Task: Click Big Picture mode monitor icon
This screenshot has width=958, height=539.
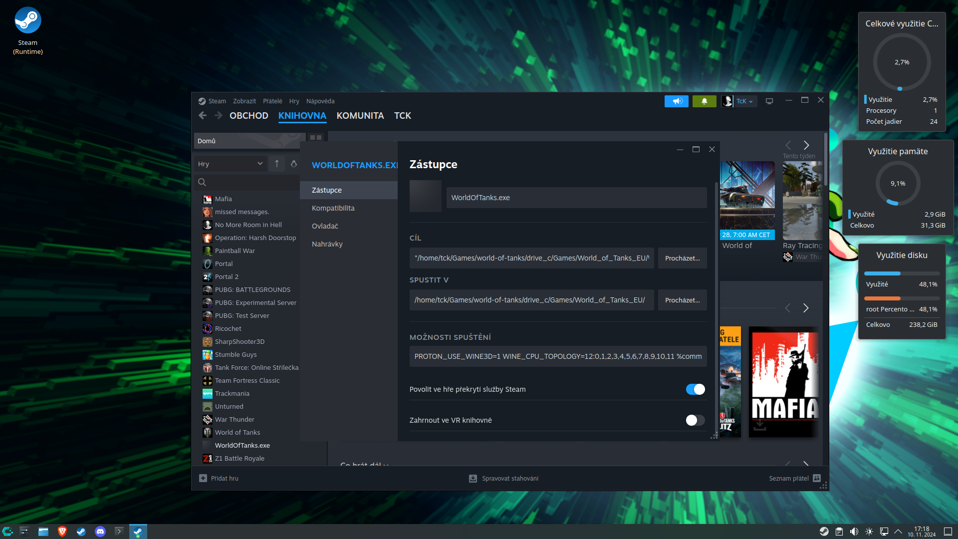Action: (x=769, y=101)
